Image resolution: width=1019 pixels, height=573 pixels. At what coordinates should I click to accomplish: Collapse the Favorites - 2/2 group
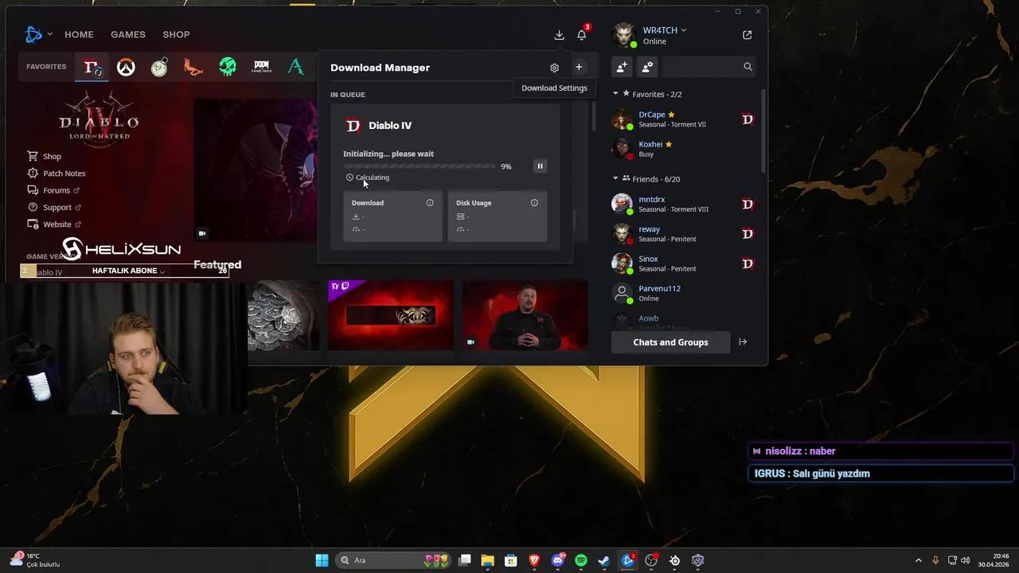pos(615,94)
